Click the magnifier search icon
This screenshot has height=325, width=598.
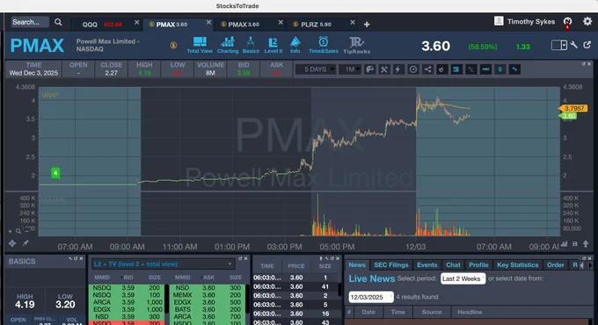tap(58, 22)
